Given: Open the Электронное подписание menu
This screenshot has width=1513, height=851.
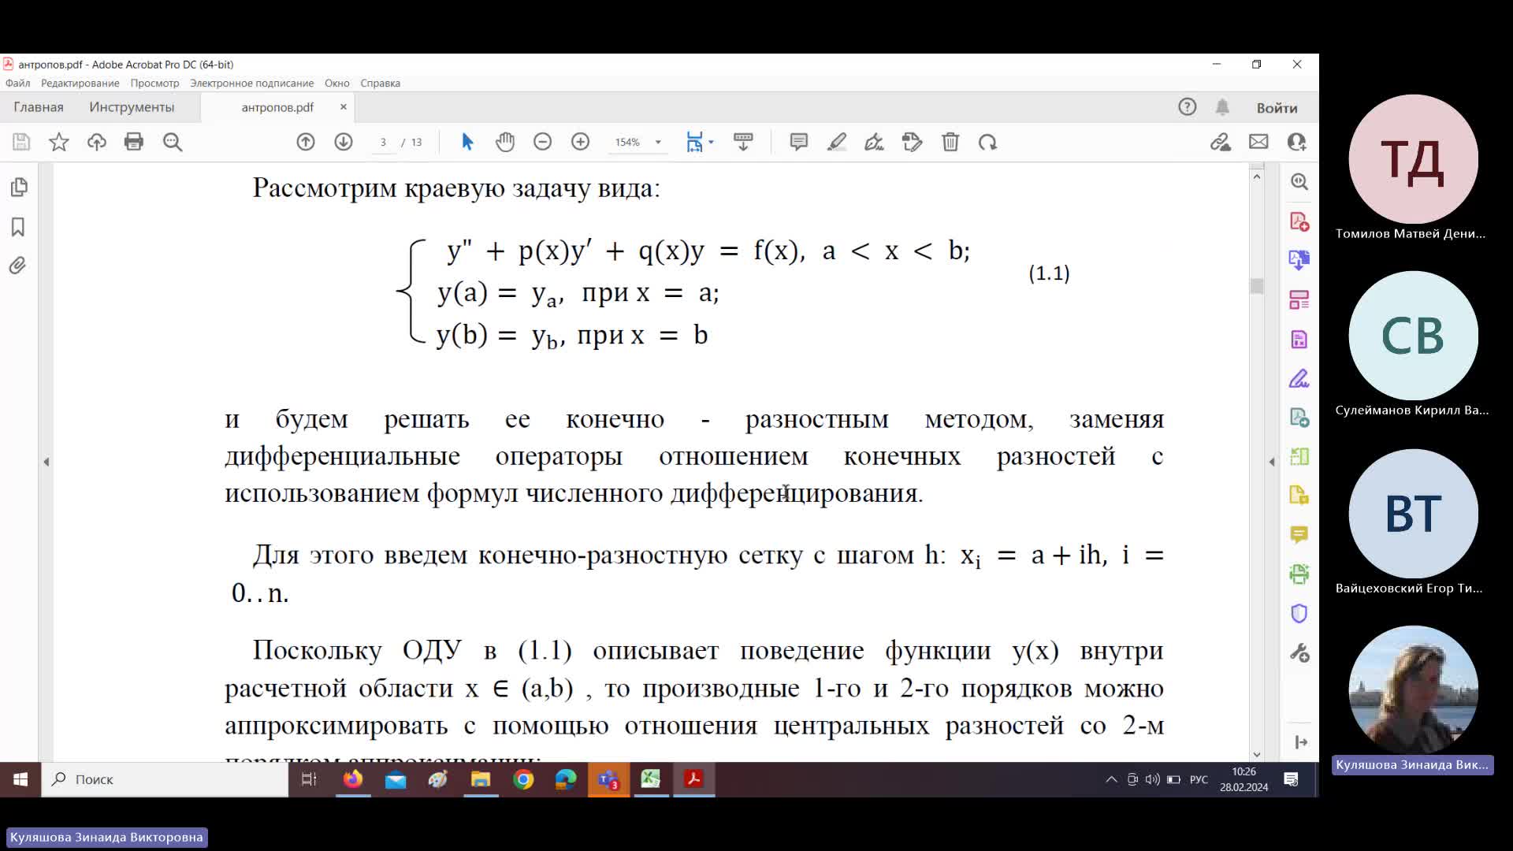Looking at the screenshot, I should point(251,83).
